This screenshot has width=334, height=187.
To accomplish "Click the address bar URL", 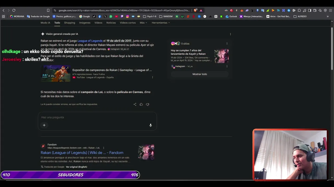I will 124,10.
